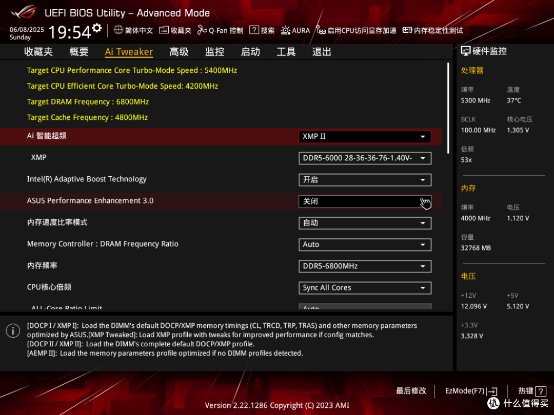Click Target CPU Performance Core Turbo-Mode Speed text
This screenshot has height=415, width=554.
[x=132, y=71]
